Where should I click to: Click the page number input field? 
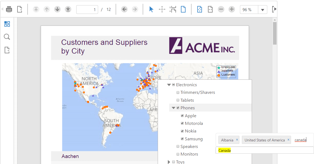click(87, 9)
